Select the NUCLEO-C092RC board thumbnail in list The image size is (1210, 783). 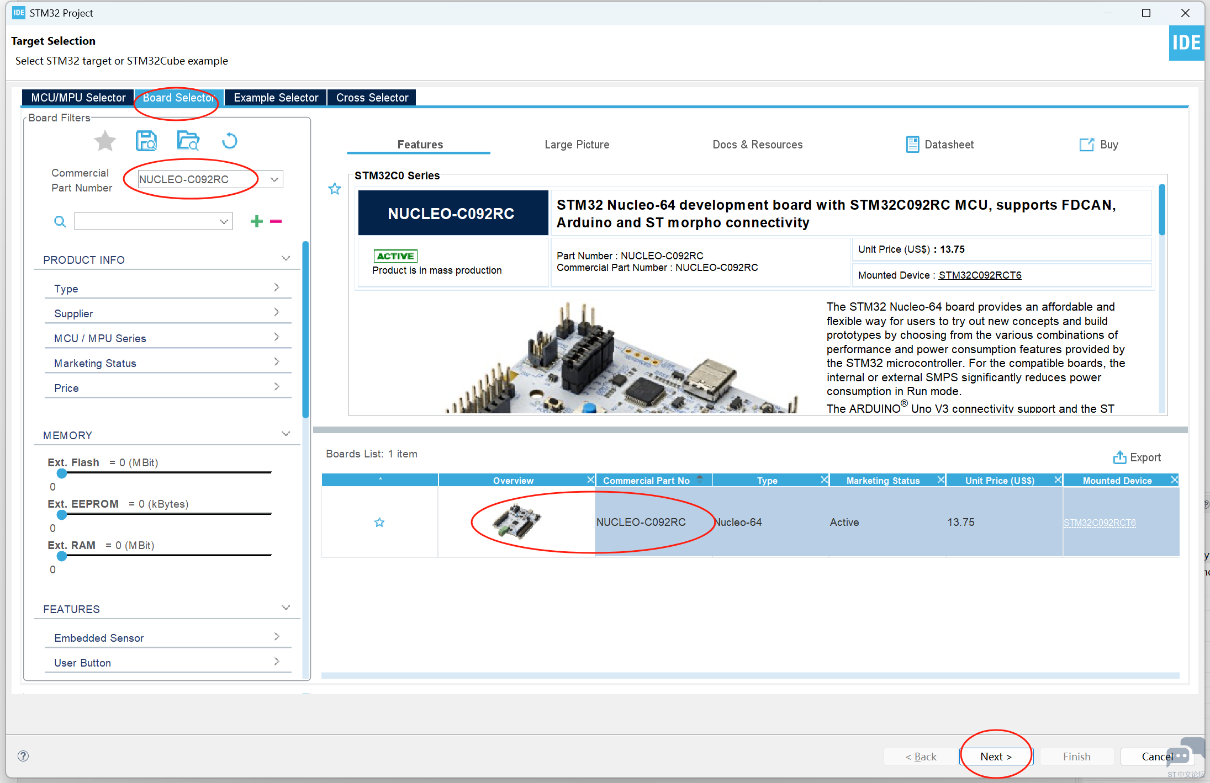(517, 521)
